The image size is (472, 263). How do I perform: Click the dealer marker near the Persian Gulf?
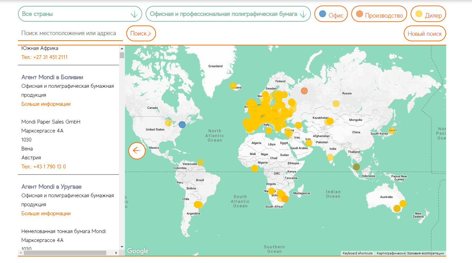[x=309, y=143]
